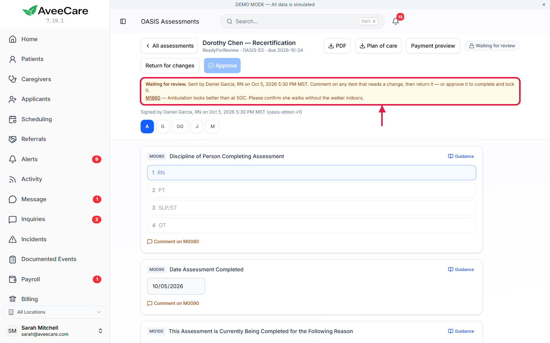Click Return for changes

click(170, 66)
